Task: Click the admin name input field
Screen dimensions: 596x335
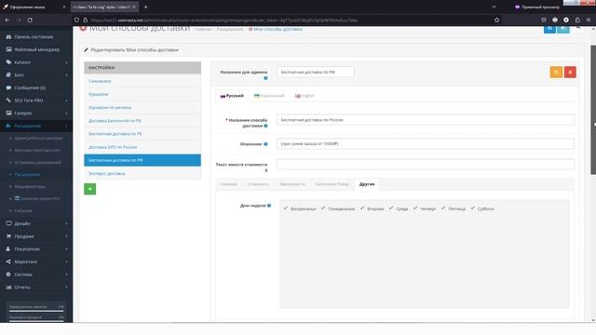Action: coord(315,72)
